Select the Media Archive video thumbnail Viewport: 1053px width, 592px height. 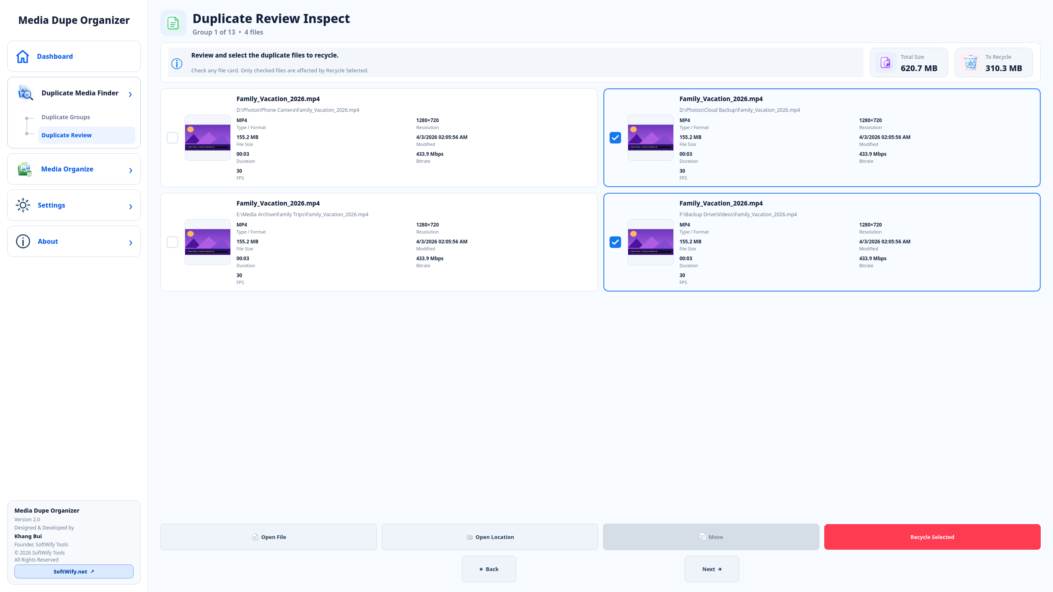pos(208,242)
